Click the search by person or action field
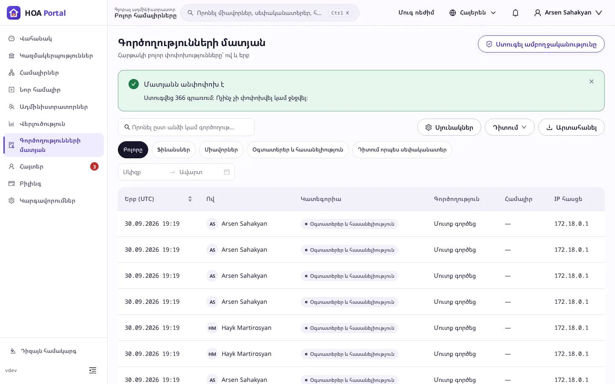 [x=186, y=127]
